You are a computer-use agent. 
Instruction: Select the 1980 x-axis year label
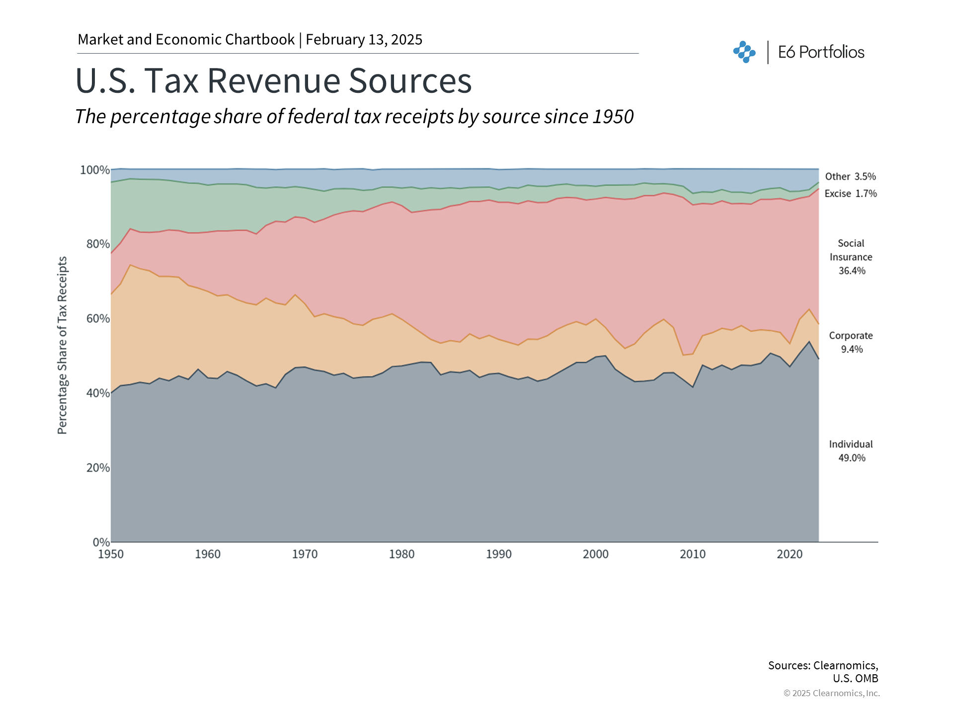click(401, 554)
